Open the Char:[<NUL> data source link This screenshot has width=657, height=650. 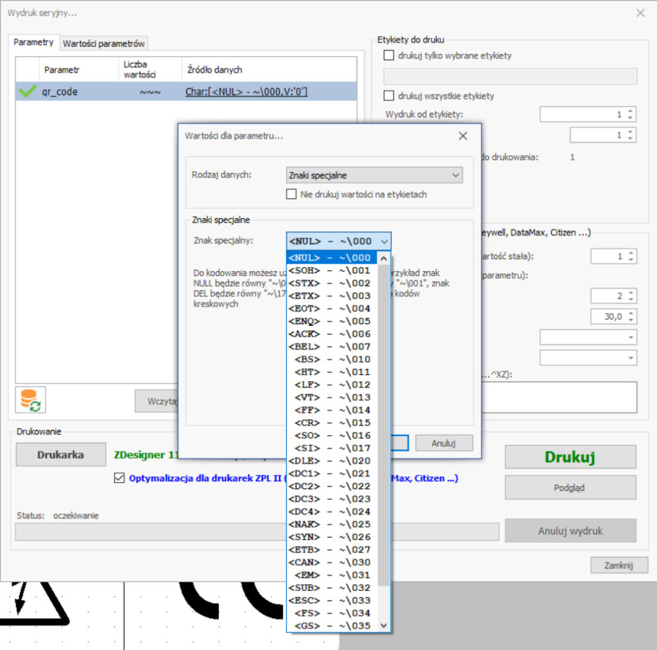coord(246,91)
